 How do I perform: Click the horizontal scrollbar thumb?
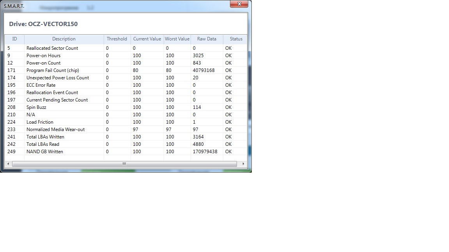[124, 164]
